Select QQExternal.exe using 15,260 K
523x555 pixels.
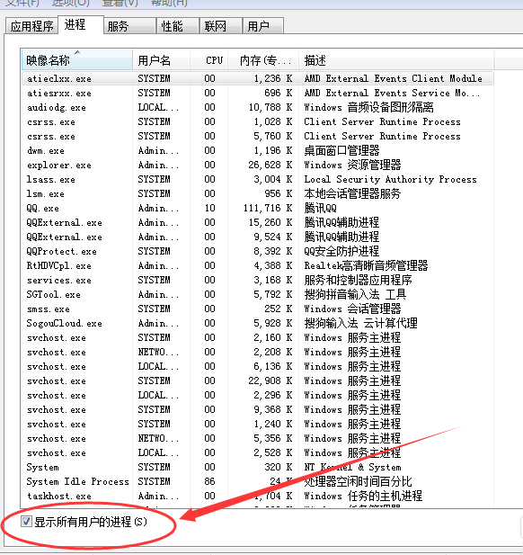tap(258, 222)
